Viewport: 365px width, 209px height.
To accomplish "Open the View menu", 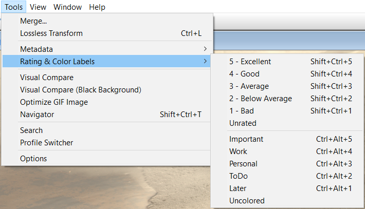I will 38,7.
